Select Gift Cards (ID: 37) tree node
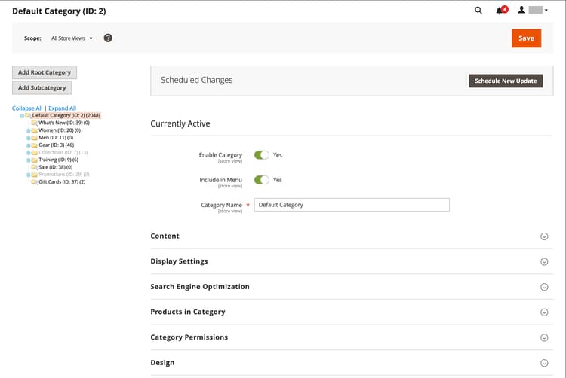This screenshot has height=378, width=566. [x=62, y=181]
